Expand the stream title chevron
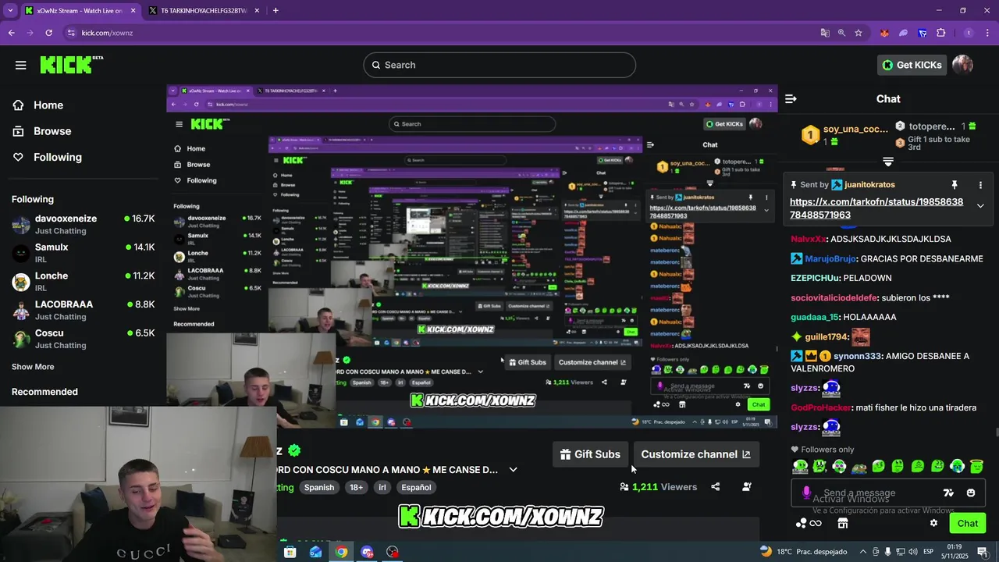This screenshot has height=562, width=999. (x=513, y=470)
